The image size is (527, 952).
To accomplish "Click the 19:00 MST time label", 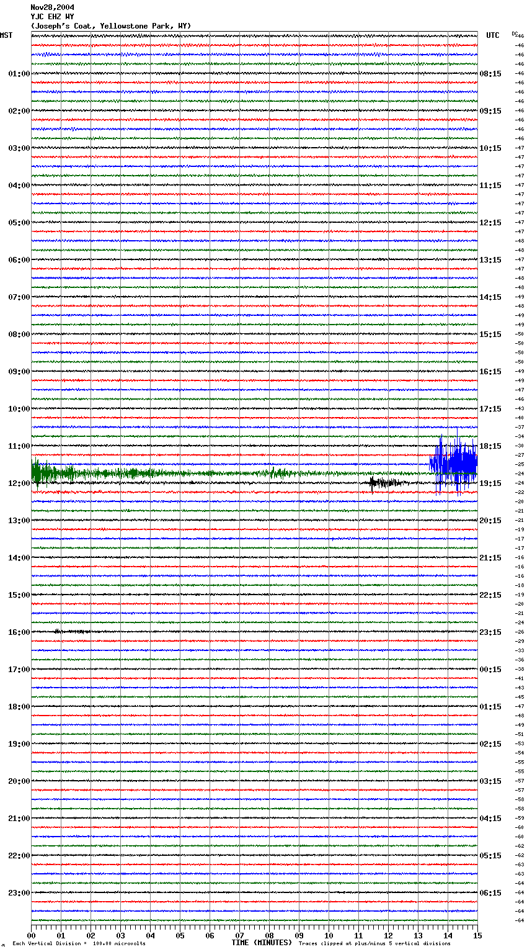I will [x=19, y=744].
